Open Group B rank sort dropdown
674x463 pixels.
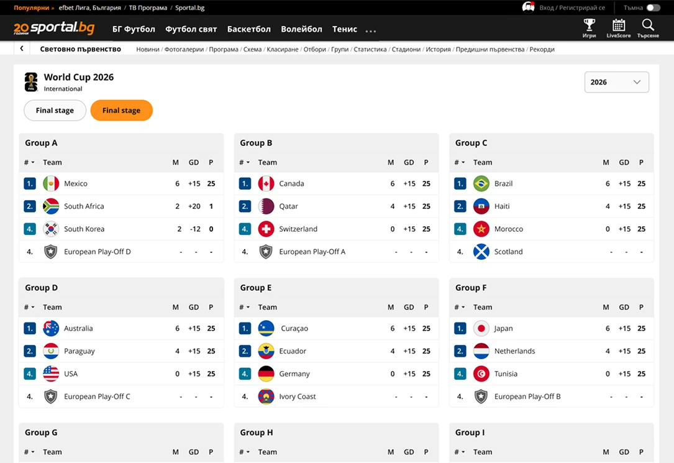[x=244, y=162]
